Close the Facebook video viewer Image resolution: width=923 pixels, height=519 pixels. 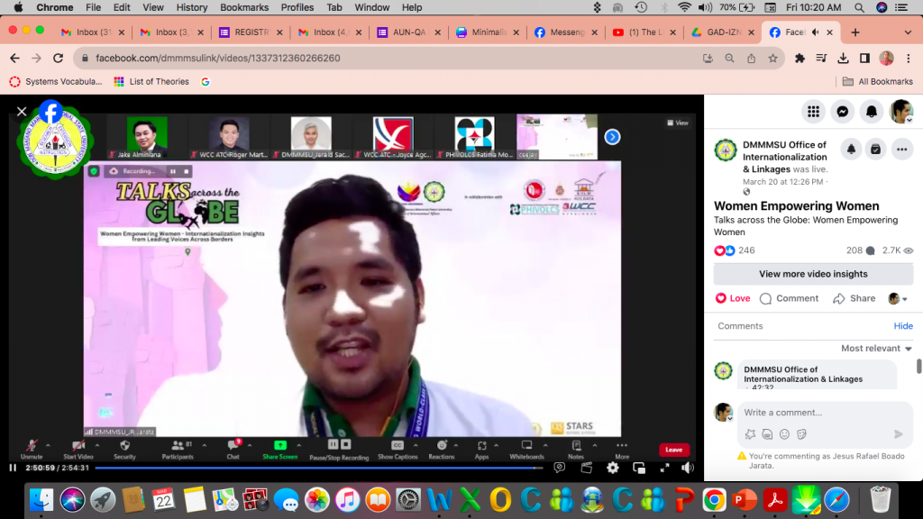(22, 111)
